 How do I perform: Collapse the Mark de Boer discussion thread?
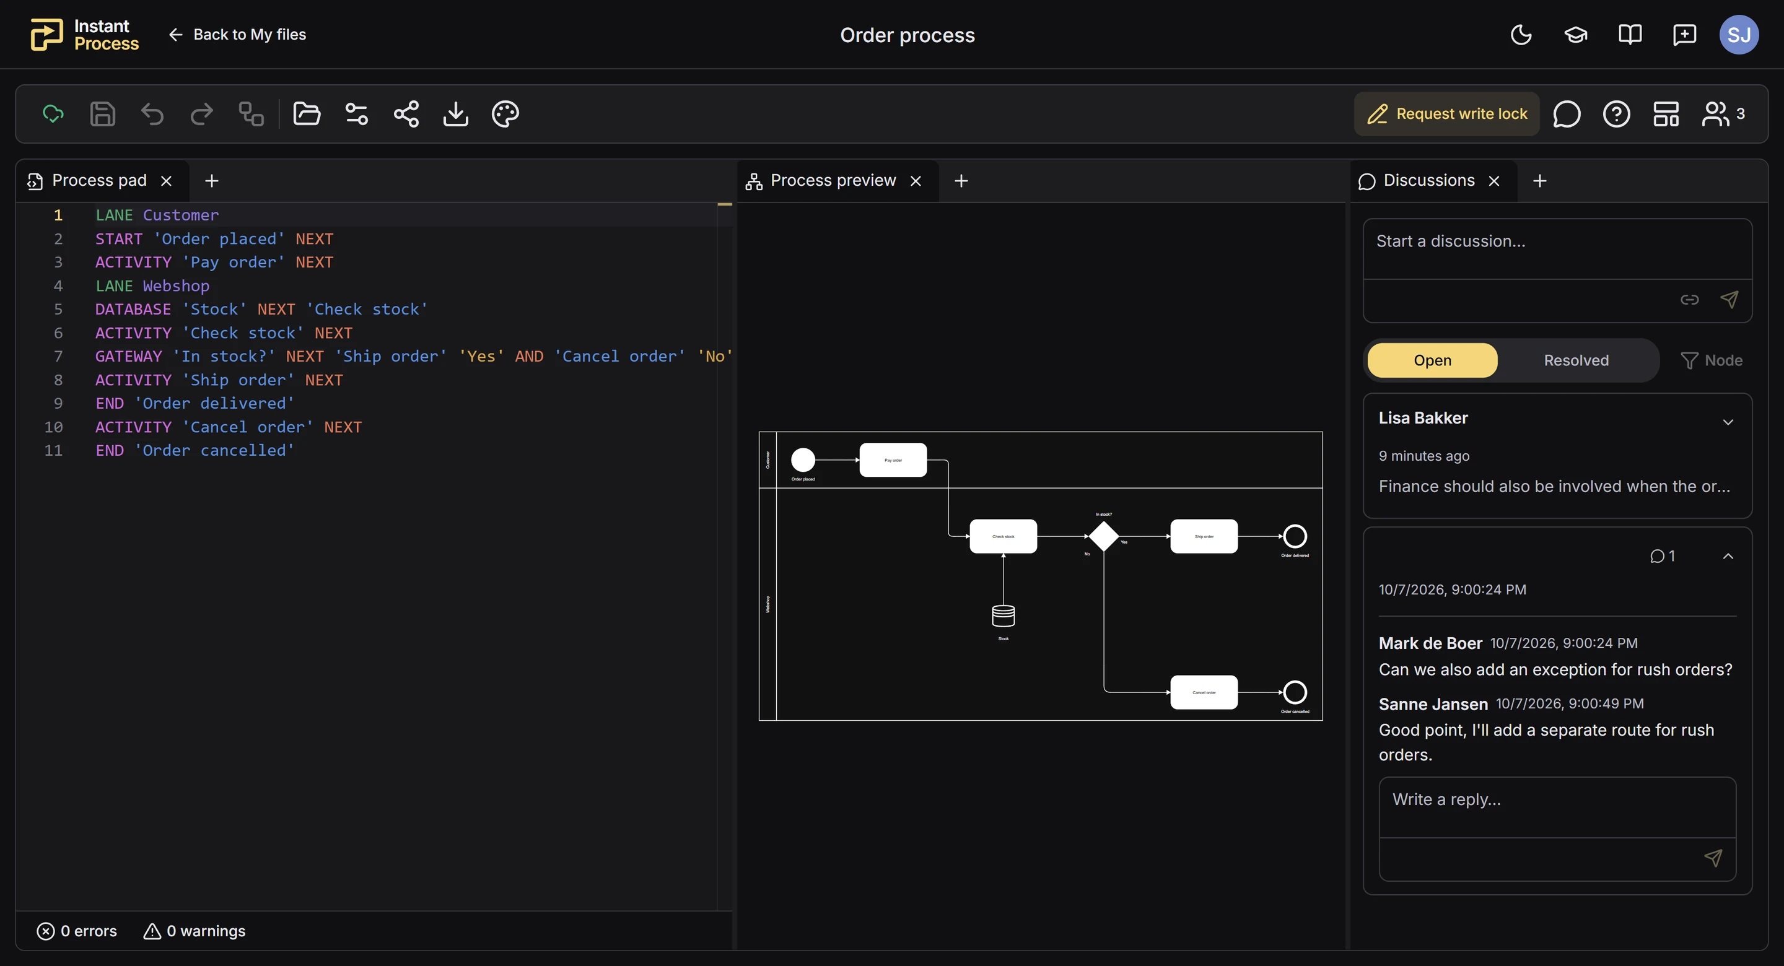[1728, 556]
